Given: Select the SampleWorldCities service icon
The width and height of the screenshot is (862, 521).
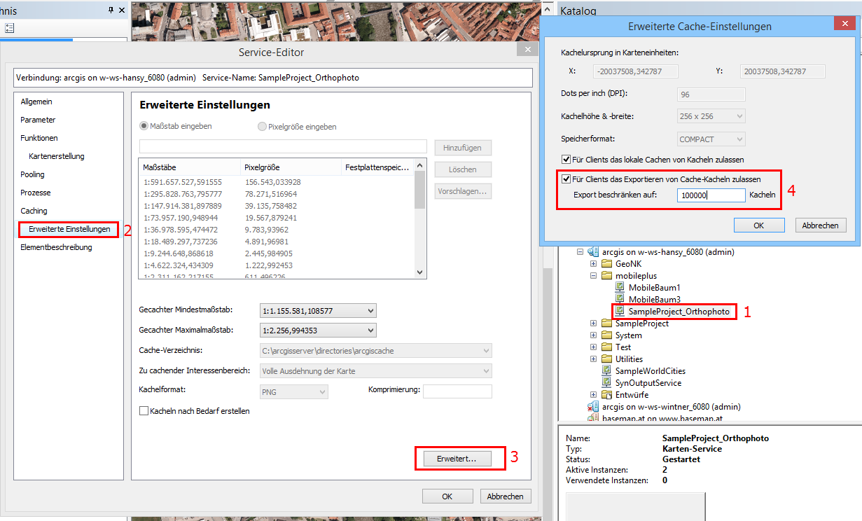Looking at the screenshot, I should [607, 371].
